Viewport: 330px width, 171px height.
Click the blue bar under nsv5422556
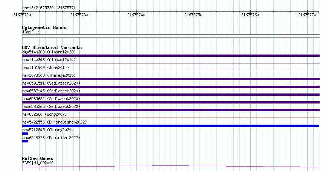[x=171, y=126]
